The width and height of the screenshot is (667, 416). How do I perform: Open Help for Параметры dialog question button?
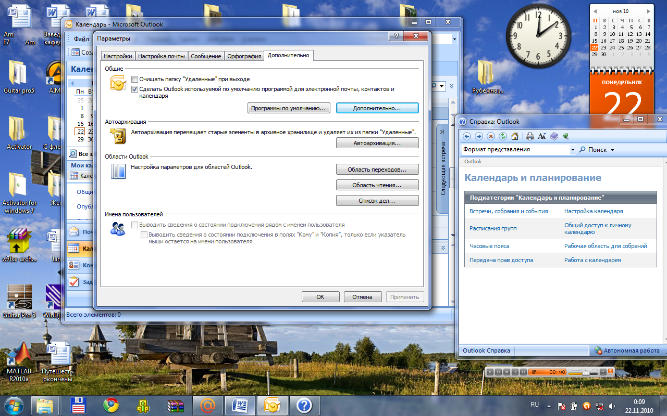click(x=396, y=36)
